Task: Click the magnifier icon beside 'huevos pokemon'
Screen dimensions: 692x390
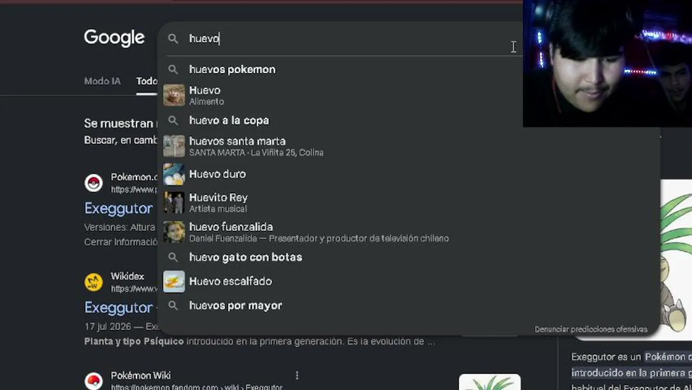Action: click(x=173, y=69)
